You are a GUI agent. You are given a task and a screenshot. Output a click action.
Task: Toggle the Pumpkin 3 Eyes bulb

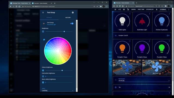[162, 48]
